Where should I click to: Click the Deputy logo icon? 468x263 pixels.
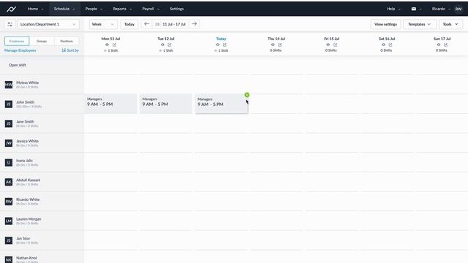[11, 9]
